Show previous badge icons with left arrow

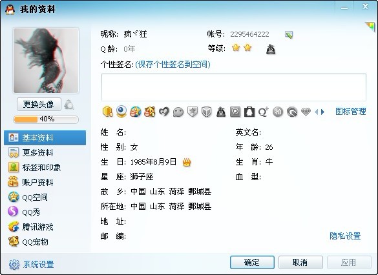pyautogui.click(x=317, y=112)
